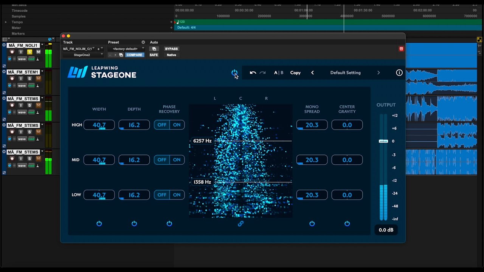This screenshot has height=272, width=484.
Task: Open the wave view selector on MÃ_FM_NOLI1
Action: pos(22,59)
